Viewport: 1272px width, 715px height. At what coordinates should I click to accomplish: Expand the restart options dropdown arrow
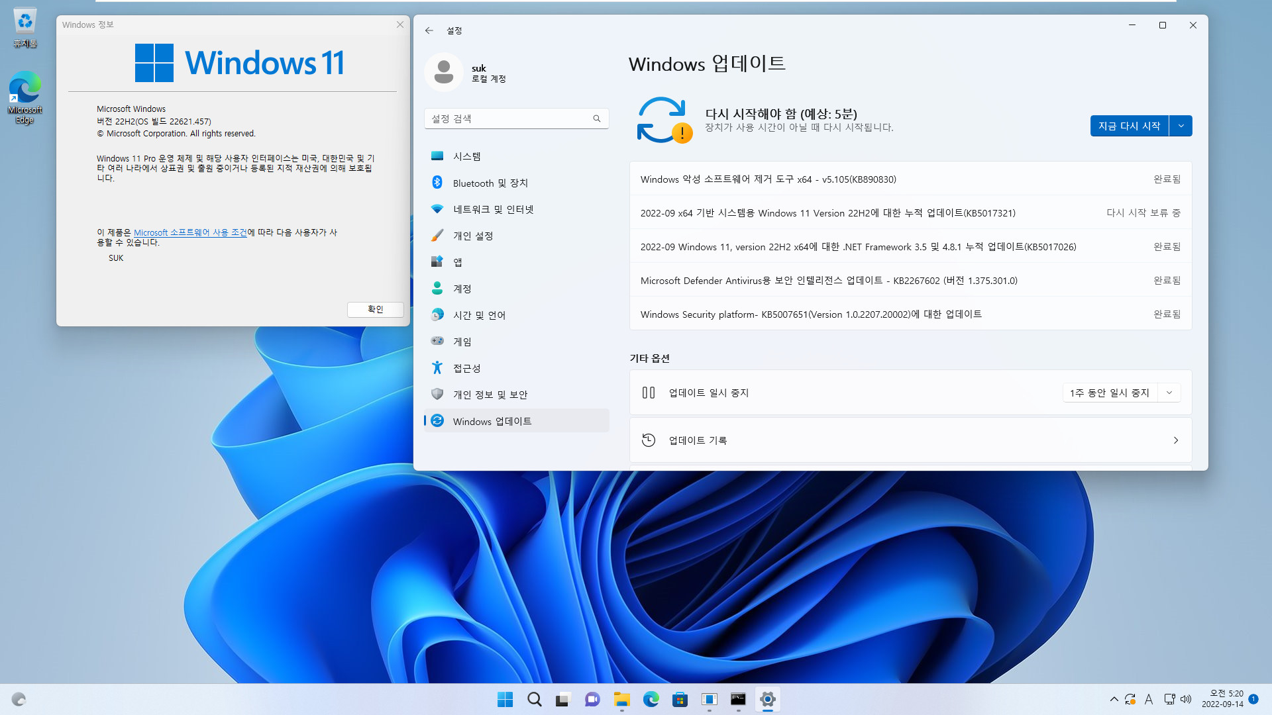[x=1181, y=126]
